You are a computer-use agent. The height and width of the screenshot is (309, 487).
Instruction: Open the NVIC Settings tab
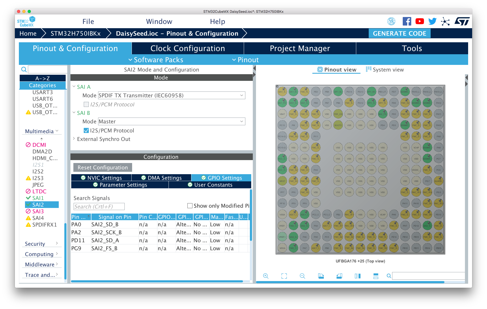click(x=101, y=178)
